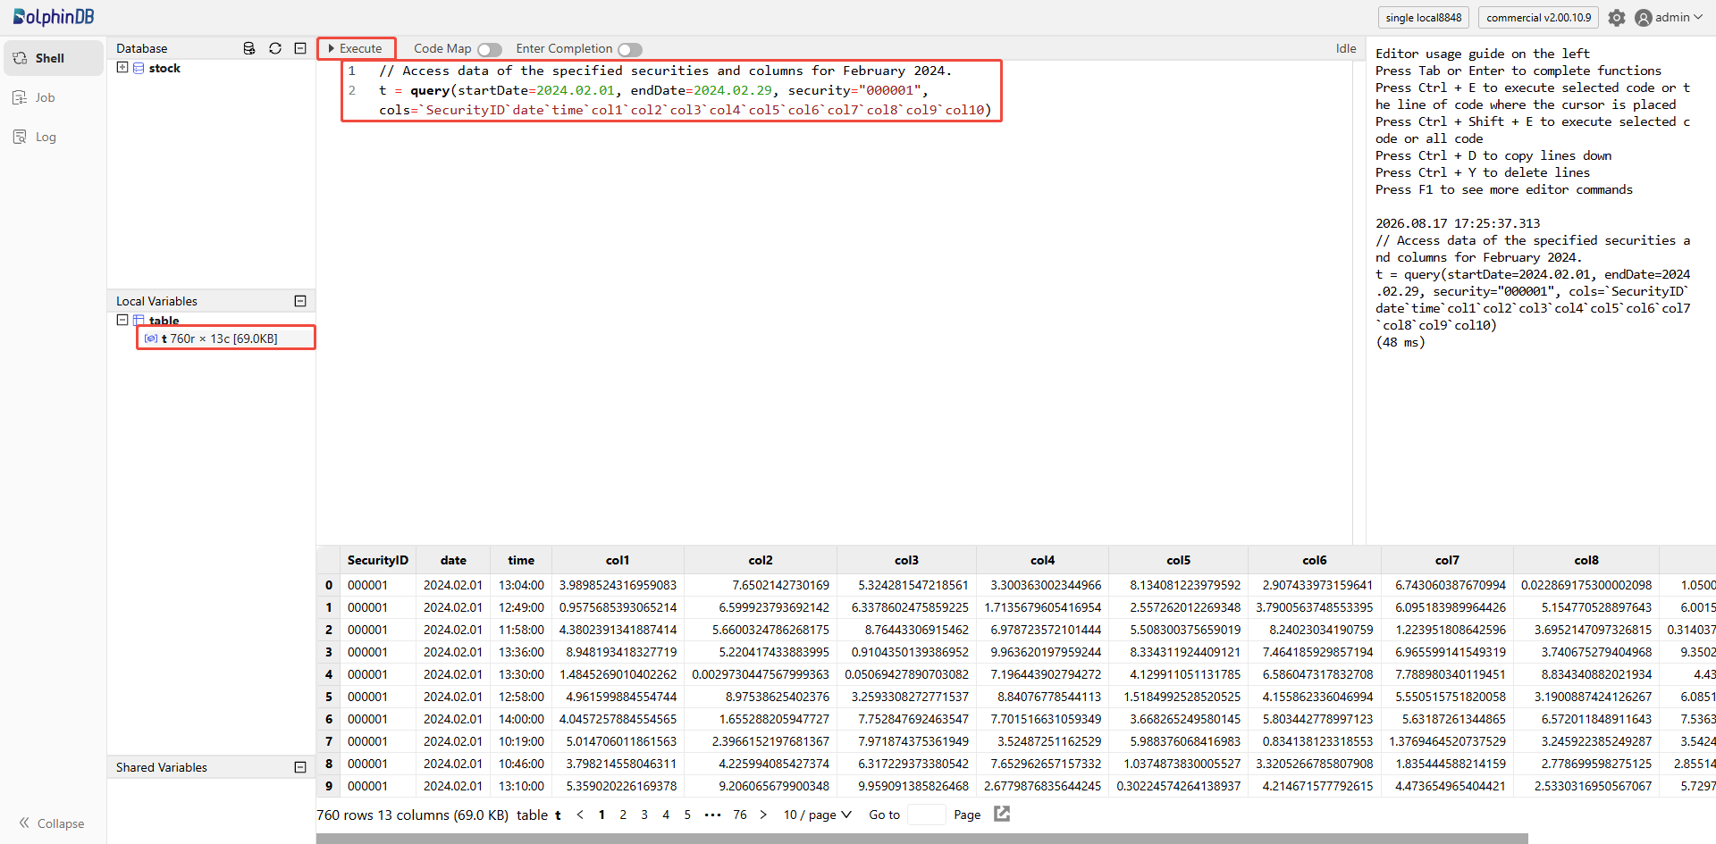This screenshot has height=844, width=1716.
Task: Expand the stock database node
Action: [x=122, y=67]
